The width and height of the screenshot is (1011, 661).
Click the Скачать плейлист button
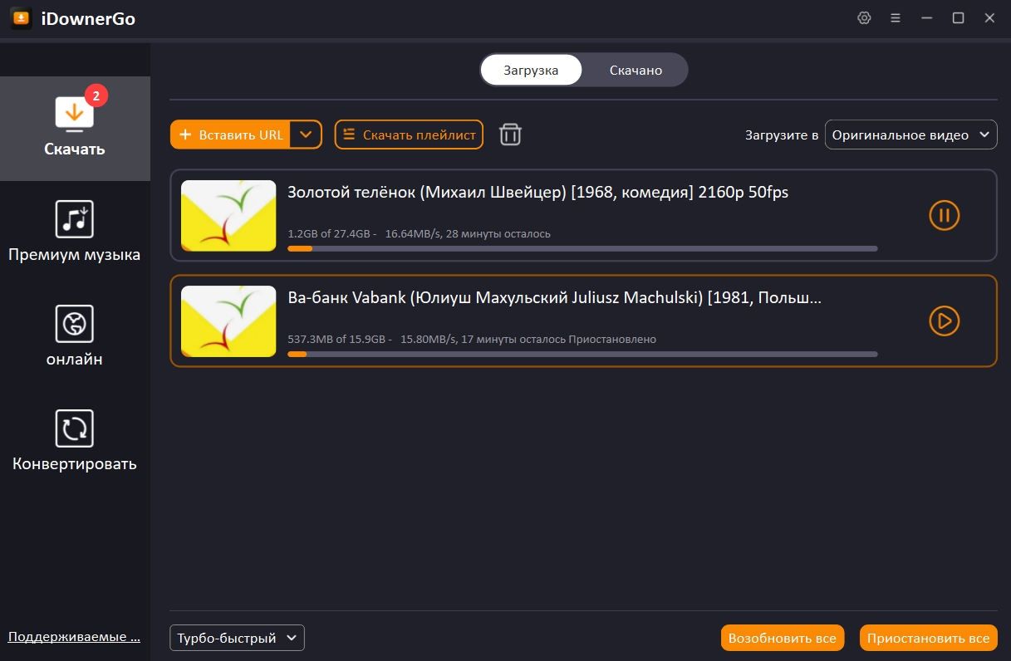tap(409, 135)
